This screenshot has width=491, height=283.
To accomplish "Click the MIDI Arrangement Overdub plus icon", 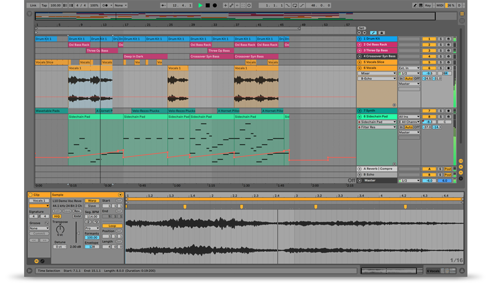I will click(x=225, y=5).
